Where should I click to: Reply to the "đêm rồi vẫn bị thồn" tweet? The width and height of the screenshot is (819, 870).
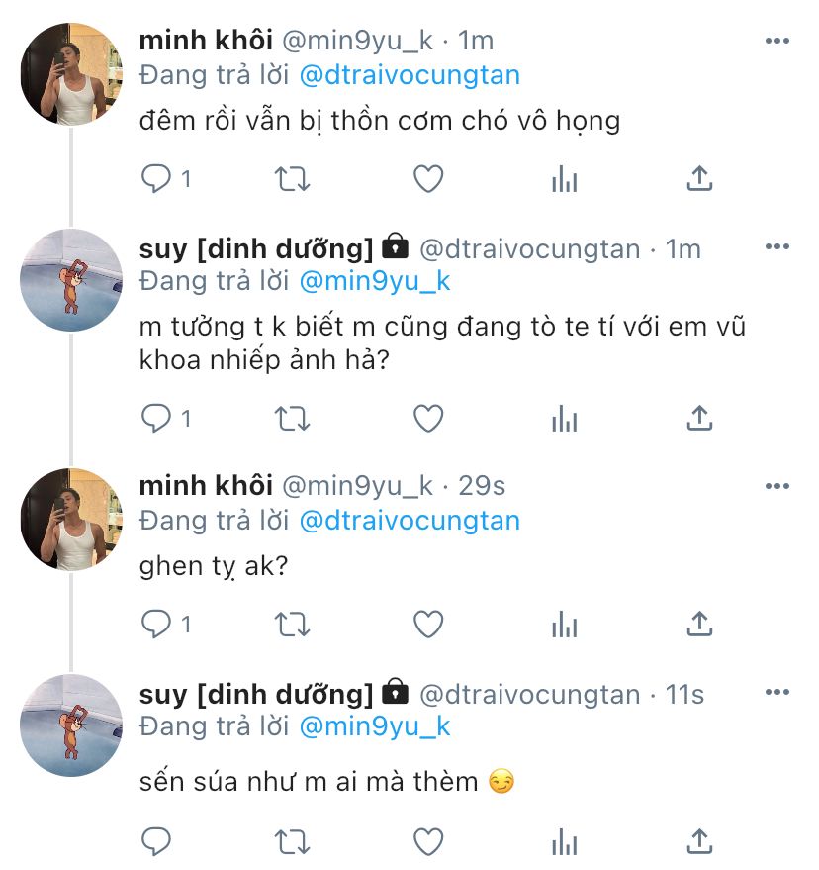[x=157, y=179]
